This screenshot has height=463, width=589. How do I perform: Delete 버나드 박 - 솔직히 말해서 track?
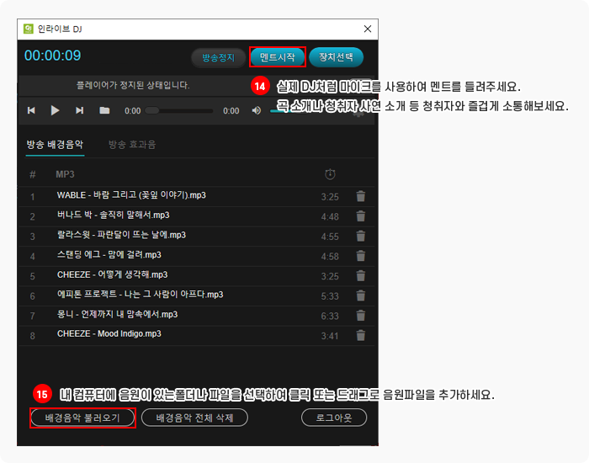pos(361,216)
